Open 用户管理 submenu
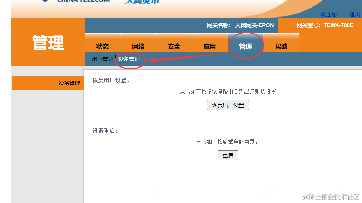 pos(102,59)
